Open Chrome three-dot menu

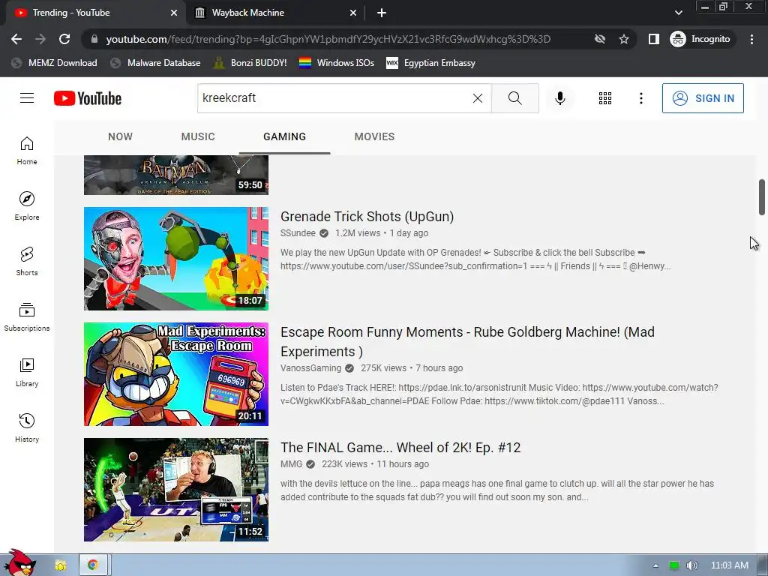pos(751,39)
